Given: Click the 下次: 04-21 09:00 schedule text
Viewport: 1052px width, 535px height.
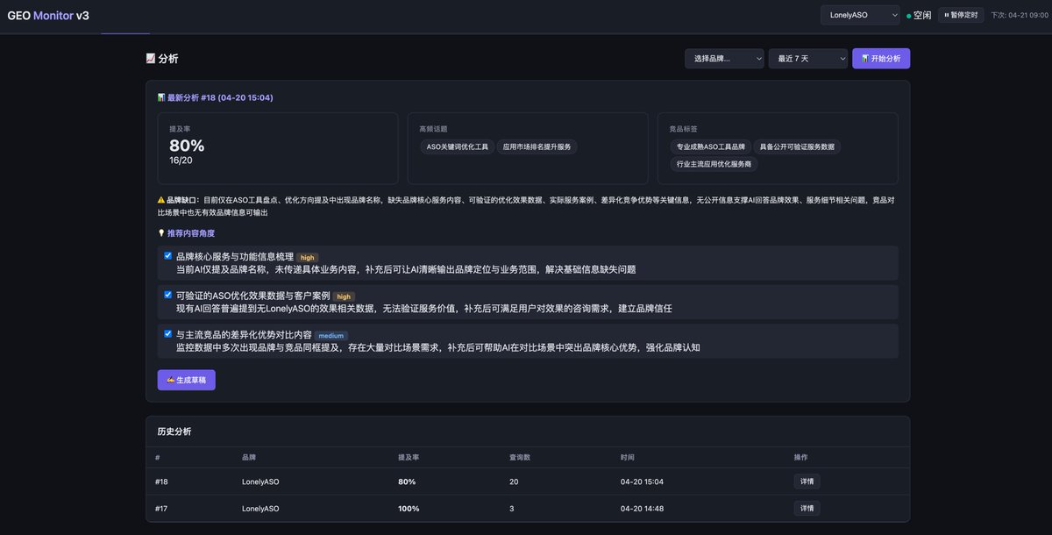Looking at the screenshot, I should tap(1018, 15).
